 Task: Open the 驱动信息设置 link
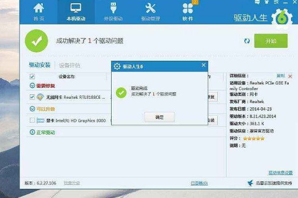(280, 173)
